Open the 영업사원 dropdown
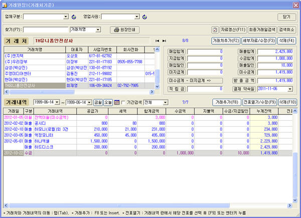The height and width of the screenshot is (218, 301). [x=137, y=17]
